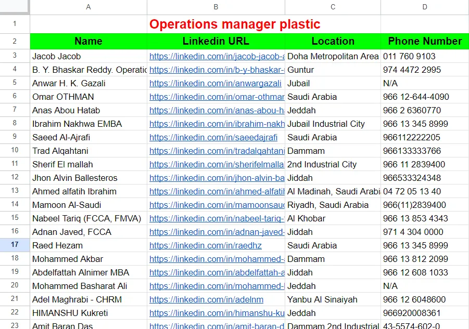Select the 'N/A' phone cell for Anwar
The width and height of the screenshot is (469, 329).
pos(425,83)
